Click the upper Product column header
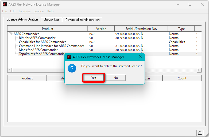Viewport: 209px width, 137px height. [x=48, y=29]
